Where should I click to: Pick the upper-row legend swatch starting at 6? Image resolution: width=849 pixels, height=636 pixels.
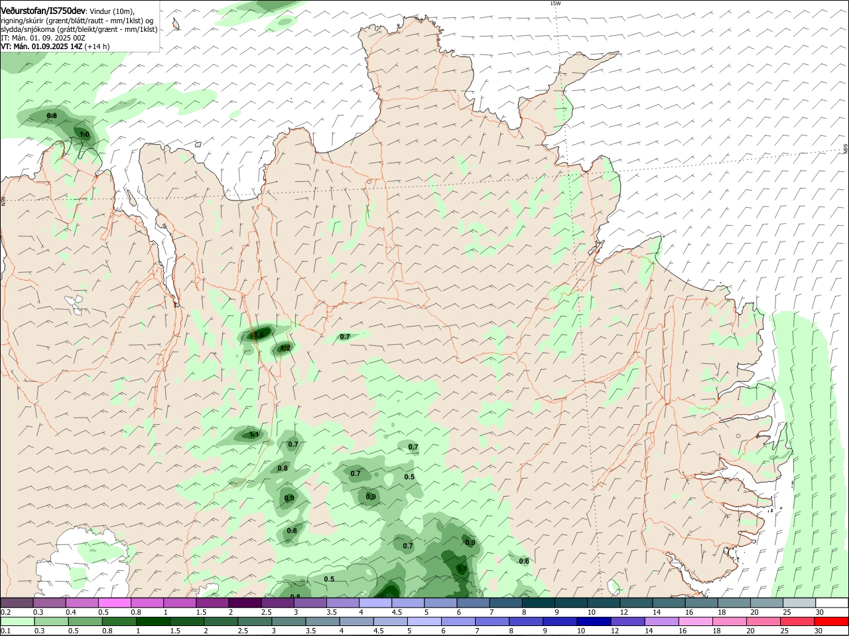pyautogui.click(x=474, y=602)
